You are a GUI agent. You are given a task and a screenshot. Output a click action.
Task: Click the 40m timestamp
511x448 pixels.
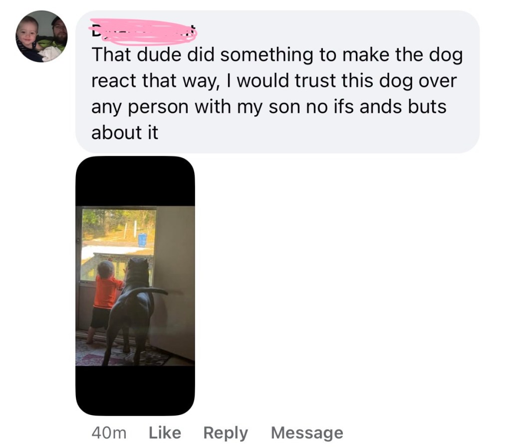[108, 433]
